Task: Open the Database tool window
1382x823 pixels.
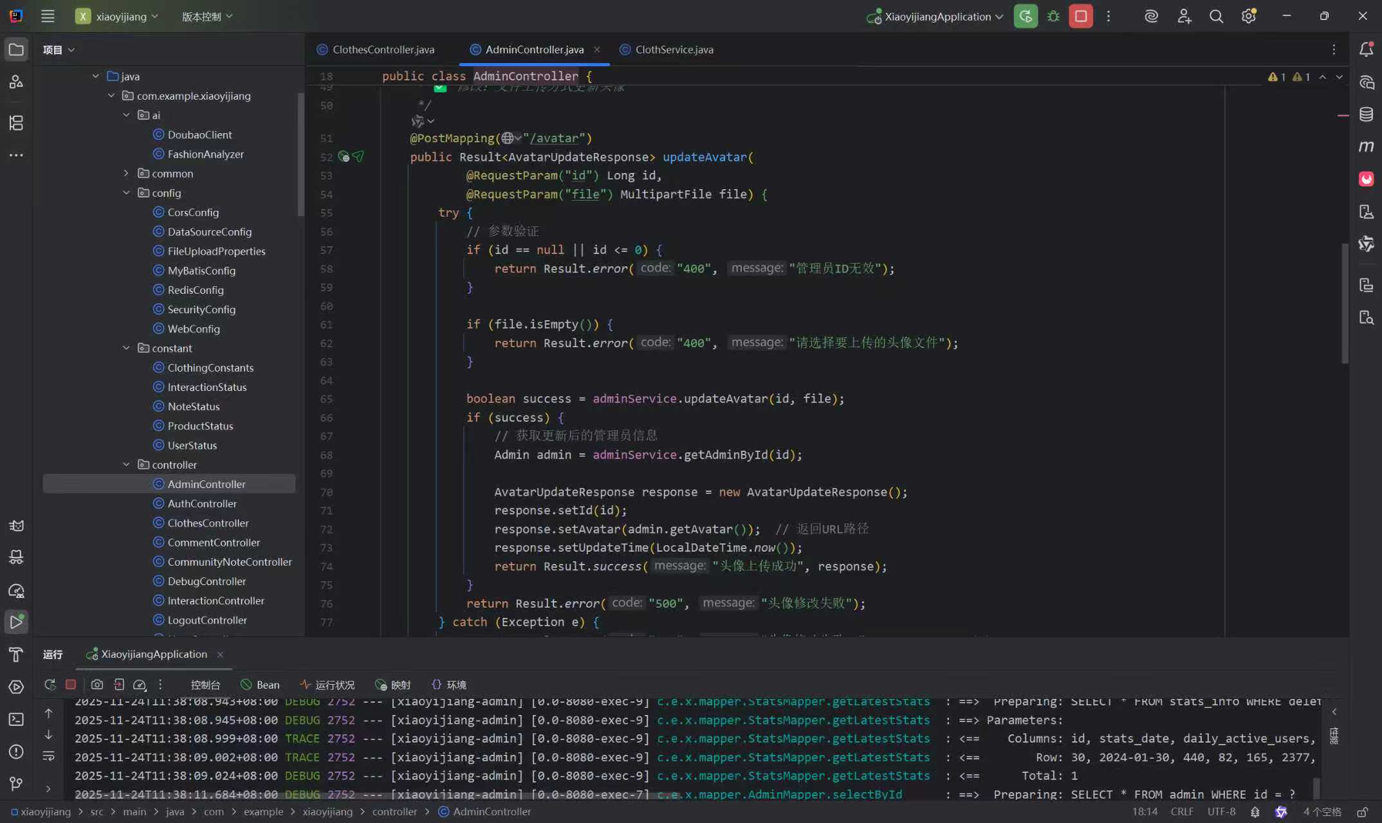Action: tap(1366, 114)
